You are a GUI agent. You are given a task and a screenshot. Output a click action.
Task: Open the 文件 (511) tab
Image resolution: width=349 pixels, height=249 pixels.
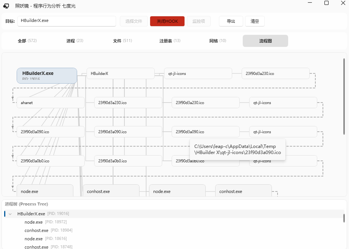point(123,41)
